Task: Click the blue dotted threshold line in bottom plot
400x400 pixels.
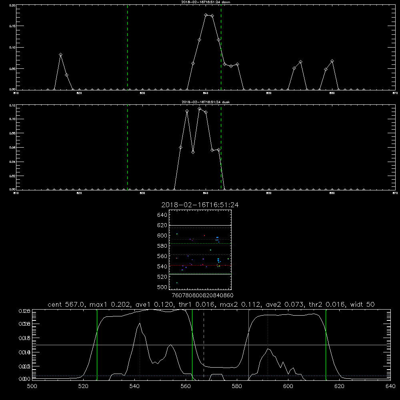Action: click(211, 376)
